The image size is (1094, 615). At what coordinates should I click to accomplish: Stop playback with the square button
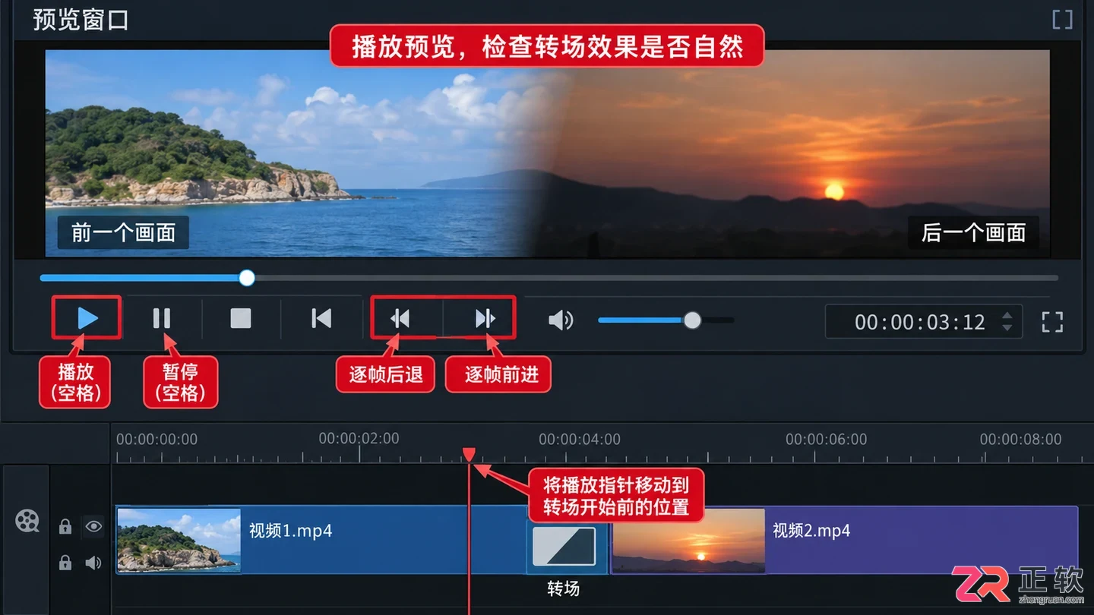click(x=241, y=318)
